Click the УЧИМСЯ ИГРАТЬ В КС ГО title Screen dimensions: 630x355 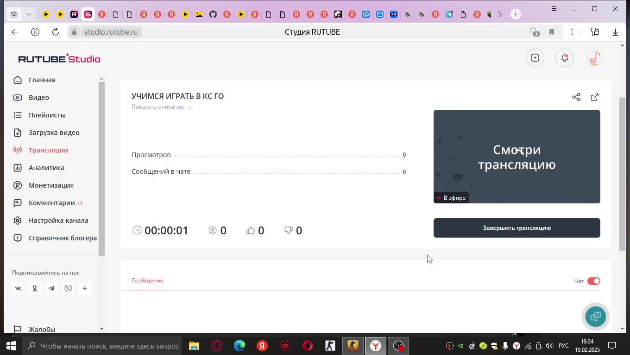coord(177,96)
